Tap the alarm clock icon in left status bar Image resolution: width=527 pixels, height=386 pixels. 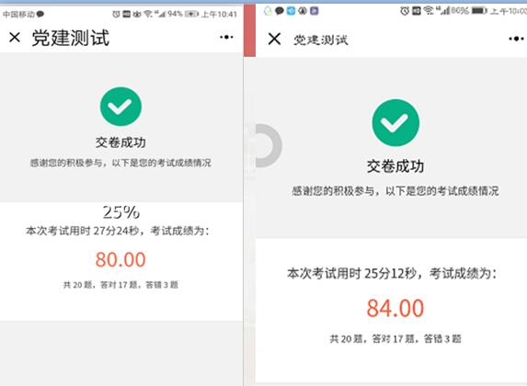[x=116, y=14]
